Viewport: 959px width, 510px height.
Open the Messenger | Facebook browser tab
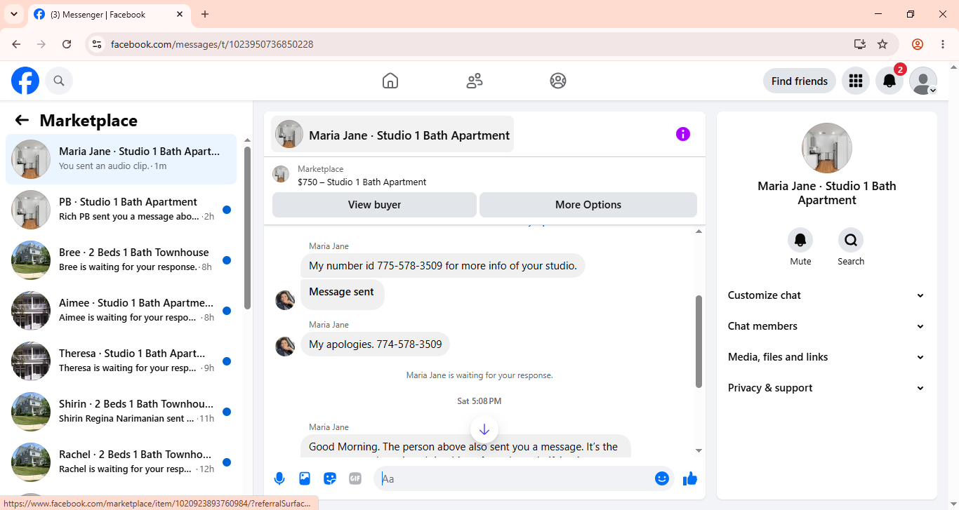tap(109, 14)
